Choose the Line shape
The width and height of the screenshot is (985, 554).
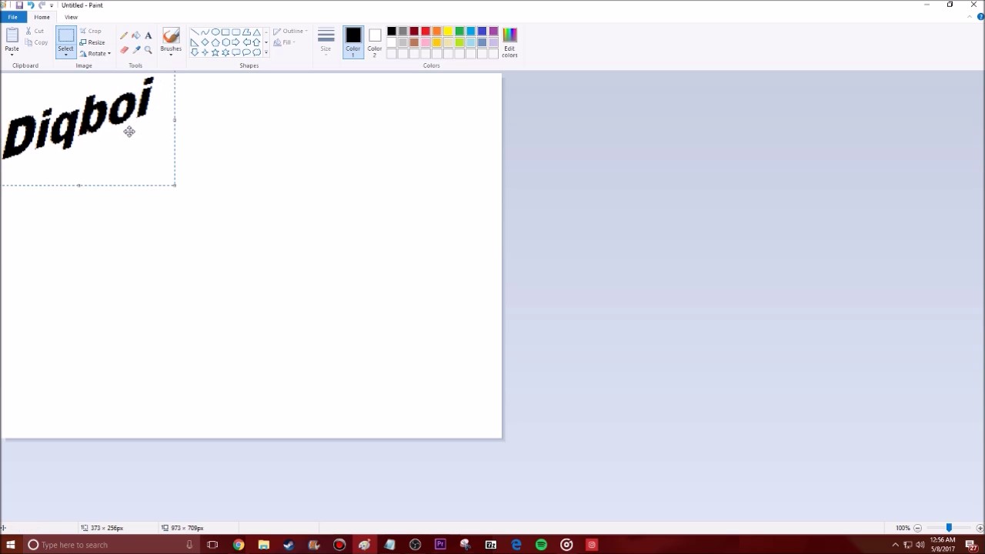(x=195, y=32)
